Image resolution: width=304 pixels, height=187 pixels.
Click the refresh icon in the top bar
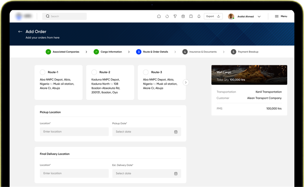(x=167, y=16)
